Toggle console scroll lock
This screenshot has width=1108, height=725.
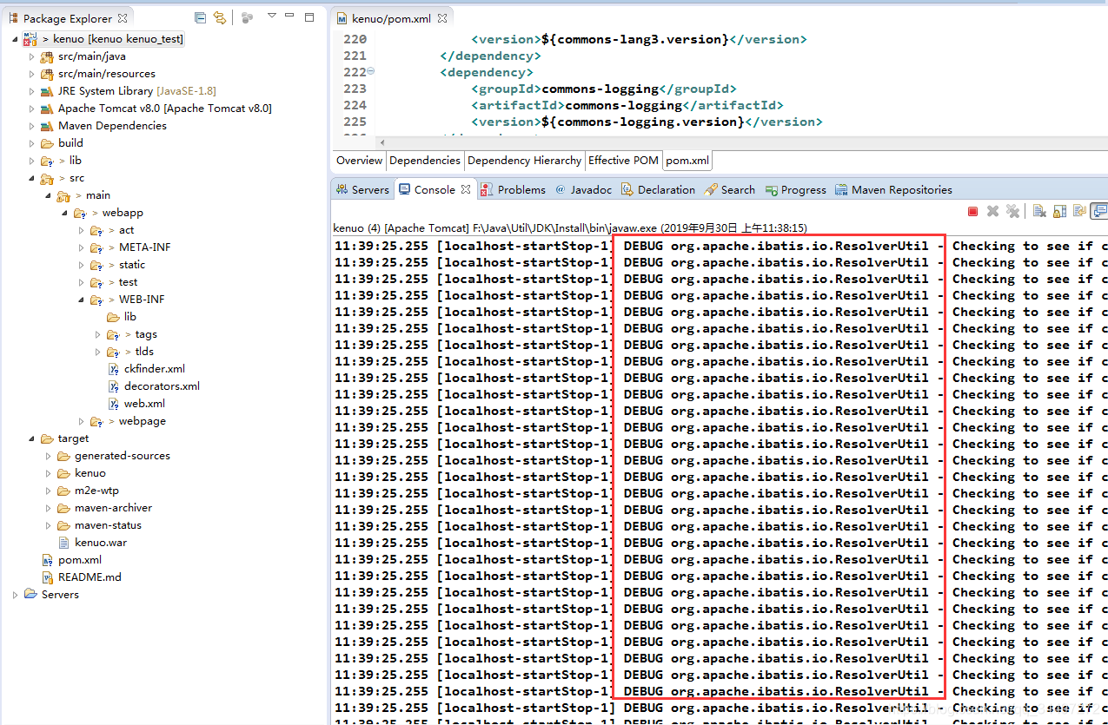1059,211
